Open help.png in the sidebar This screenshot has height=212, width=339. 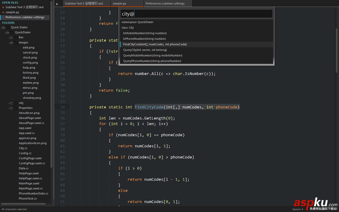29,68
